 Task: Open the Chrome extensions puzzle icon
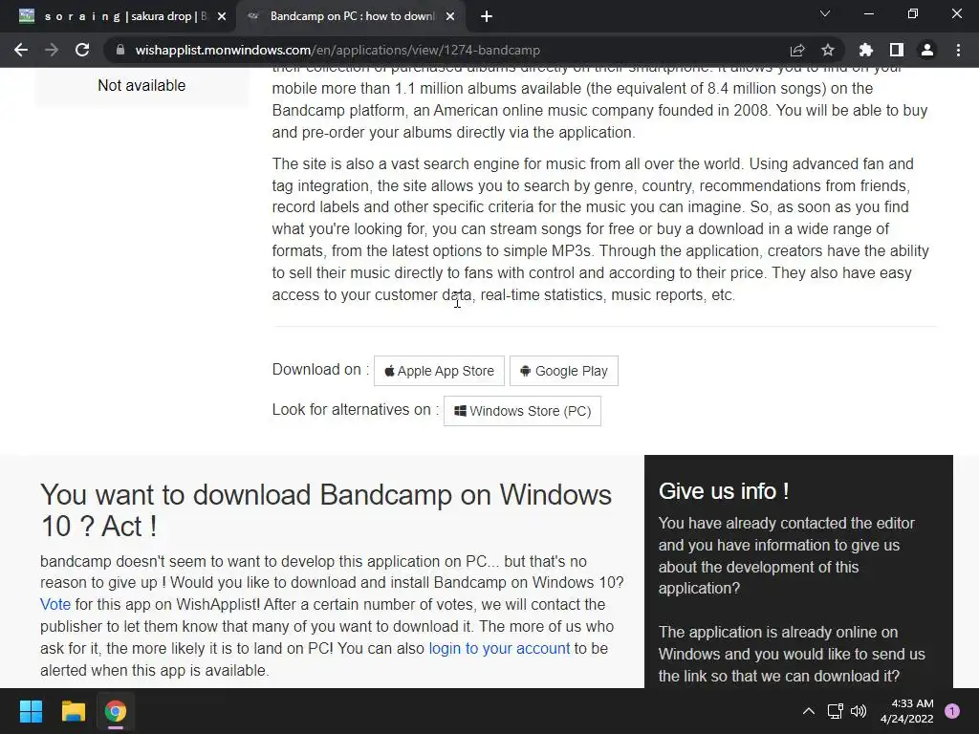(x=866, y=50)
